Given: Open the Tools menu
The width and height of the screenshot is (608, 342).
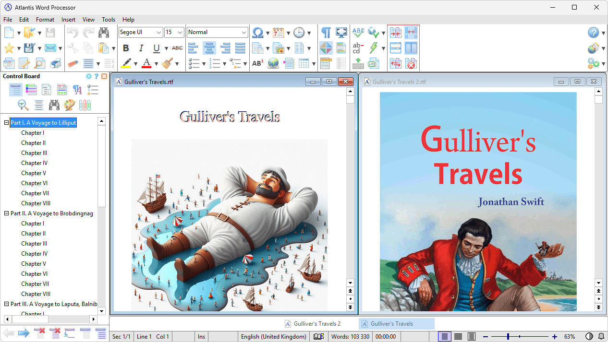Looking at the screenshot, I should pos(109,20).
